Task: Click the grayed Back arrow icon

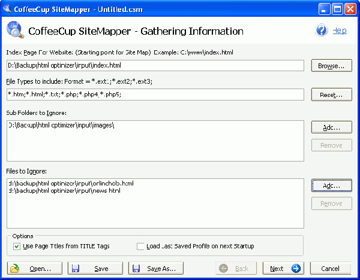Action: coord(223,268)
